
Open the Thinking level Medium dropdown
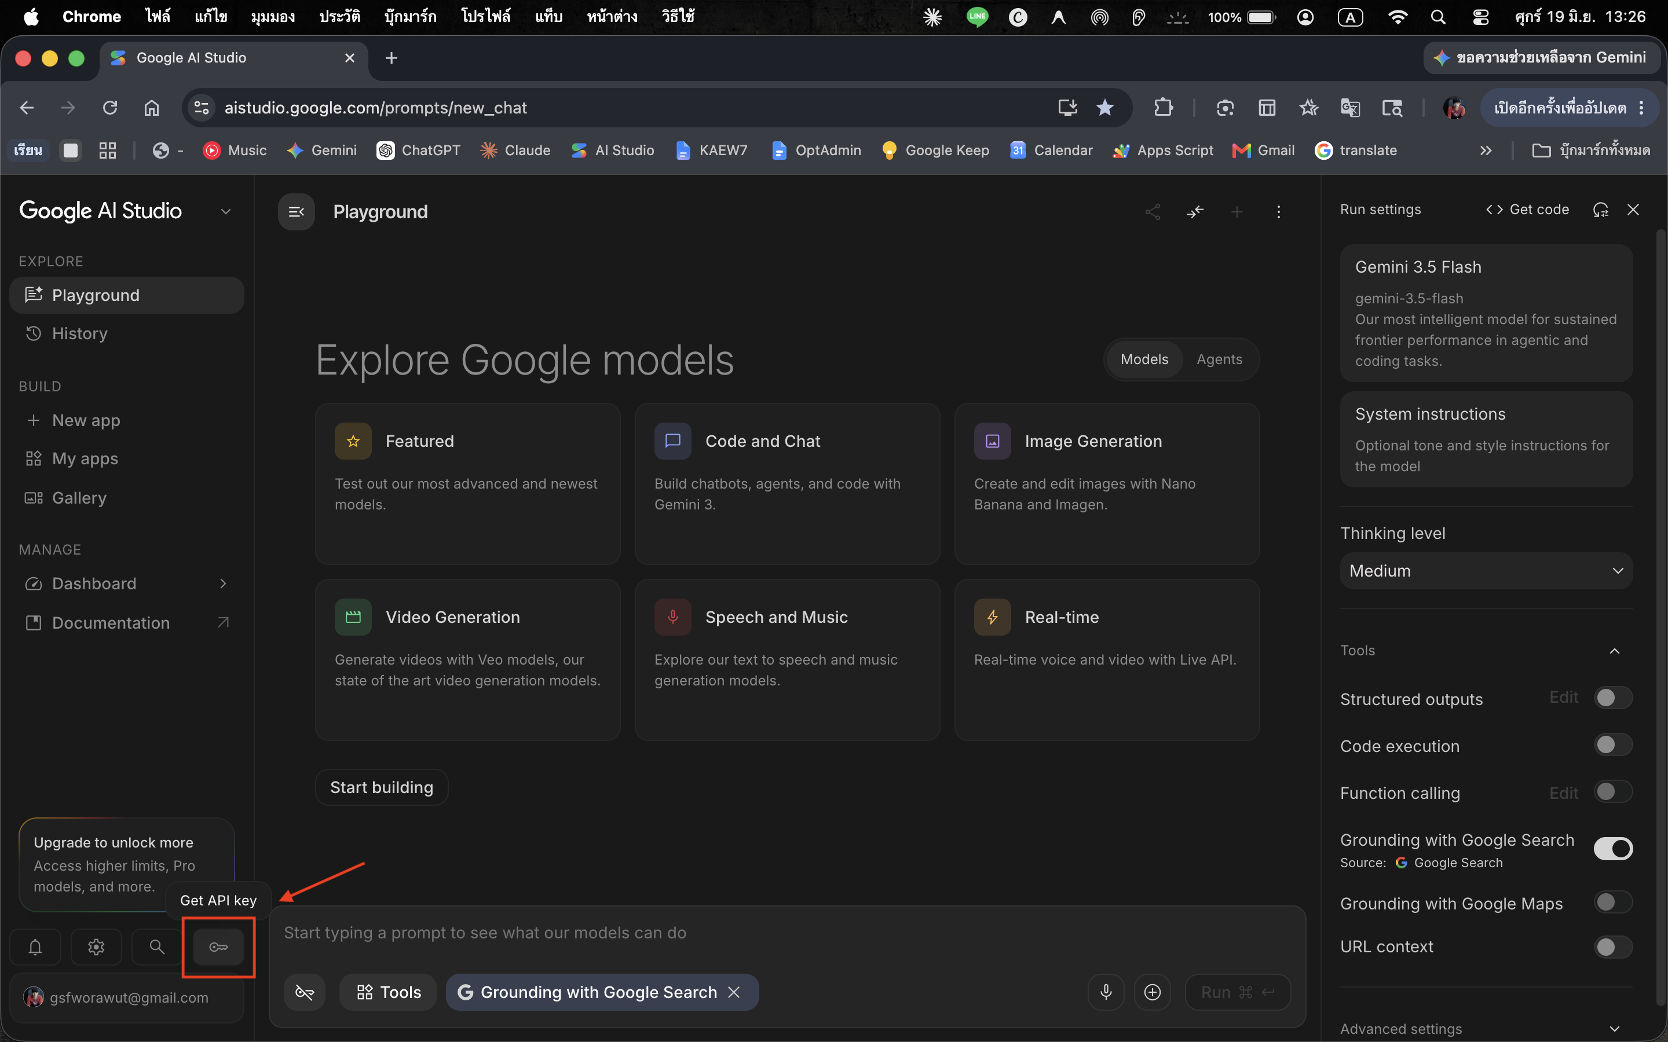(x=1486, y=571)
